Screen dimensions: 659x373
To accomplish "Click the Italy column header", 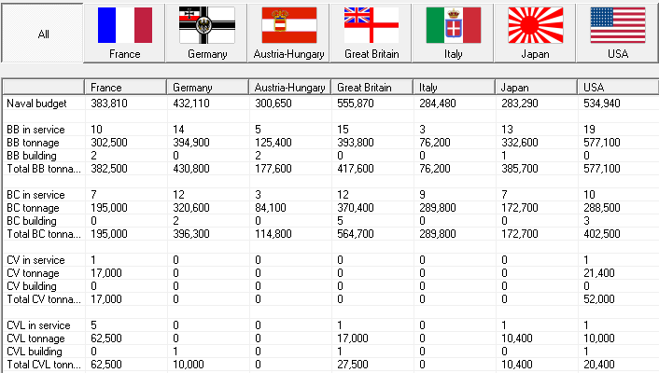I will coord(455,87).
